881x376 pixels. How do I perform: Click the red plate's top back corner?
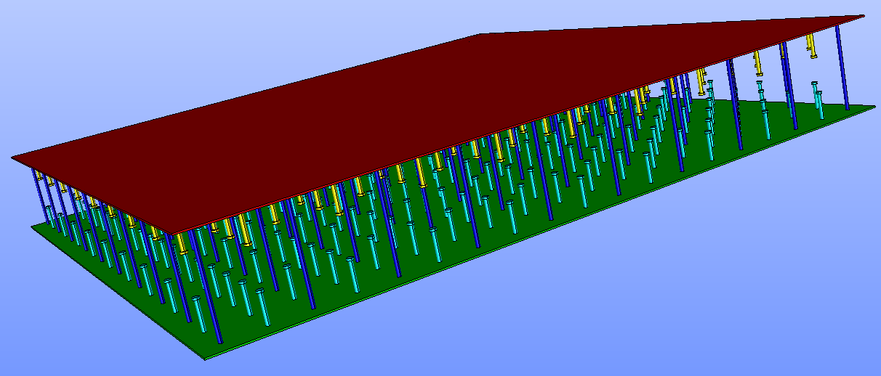point(478,34)
